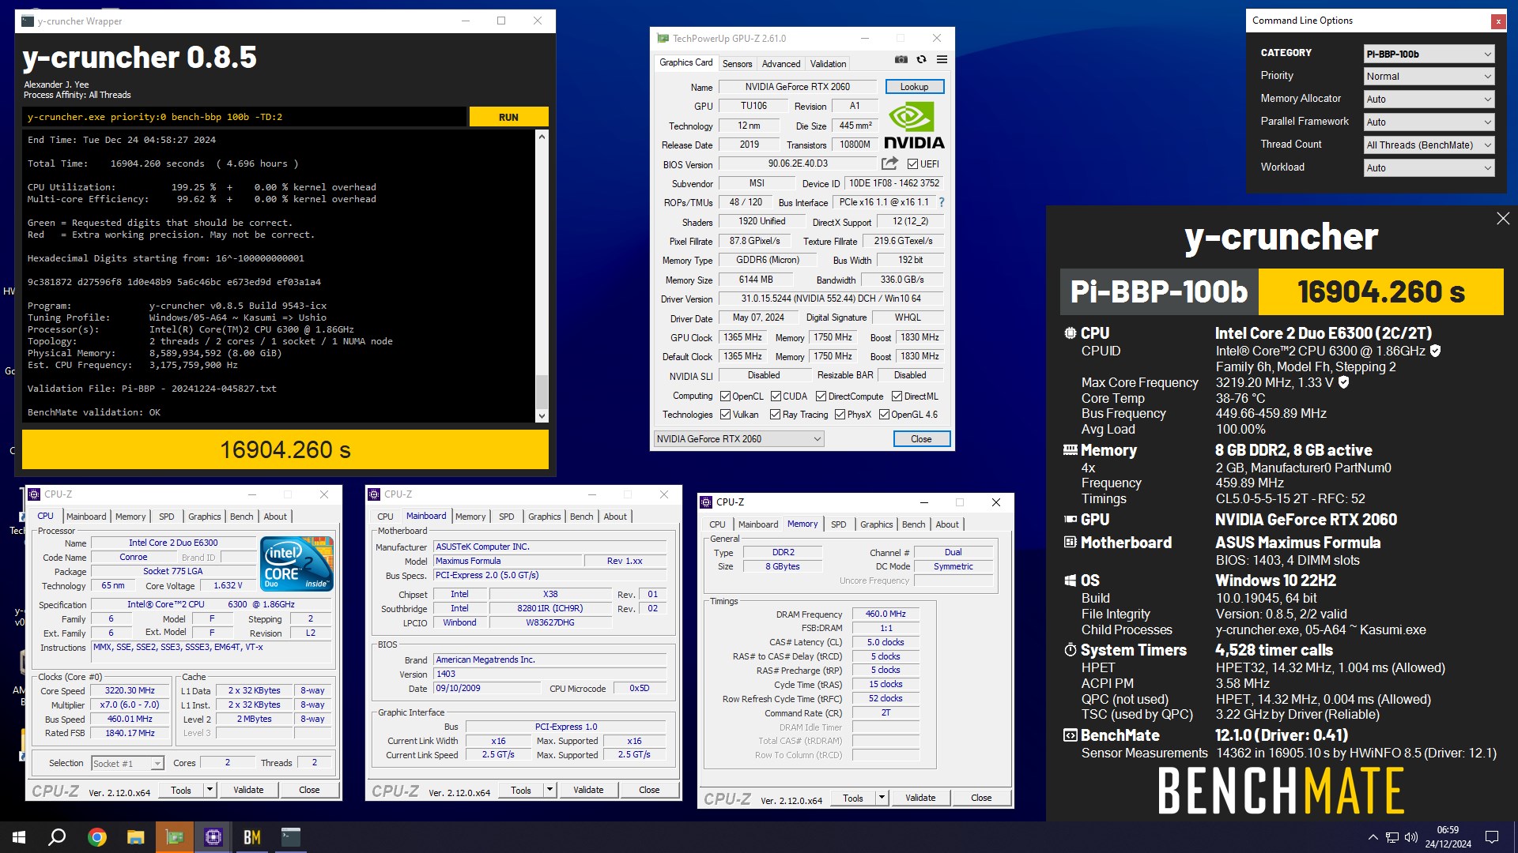Click the NVIDIA logo in GPU-Z
The height and width of the screenshot is (853, 1518).
point(914,126)
